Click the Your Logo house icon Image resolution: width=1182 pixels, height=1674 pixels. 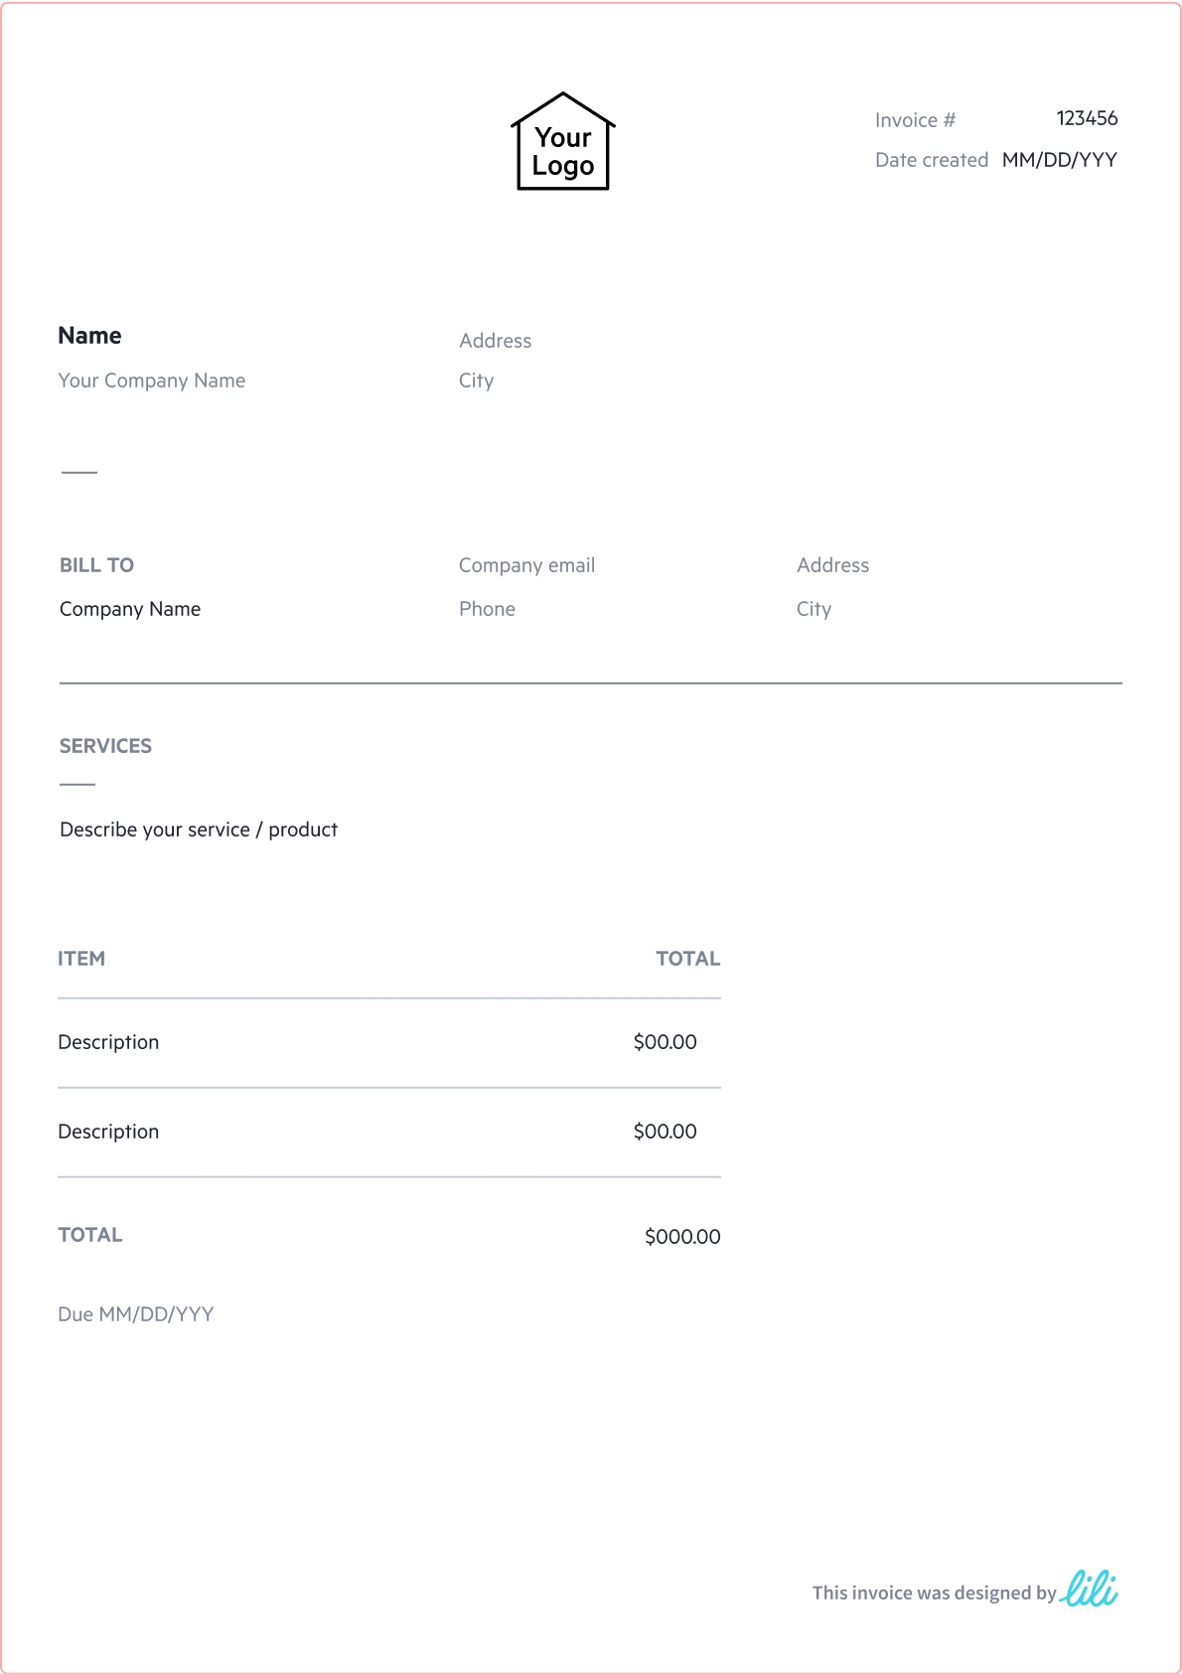pyautogui.click(x=563, y=142)
